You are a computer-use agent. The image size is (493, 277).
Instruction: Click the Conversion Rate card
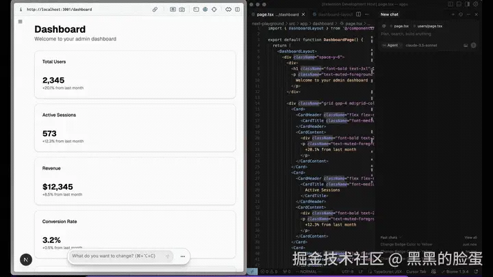click(x=135, y=235)
